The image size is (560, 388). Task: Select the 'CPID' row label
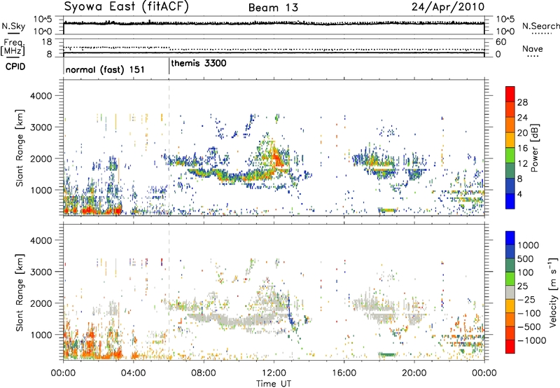(x=15, y=67)
